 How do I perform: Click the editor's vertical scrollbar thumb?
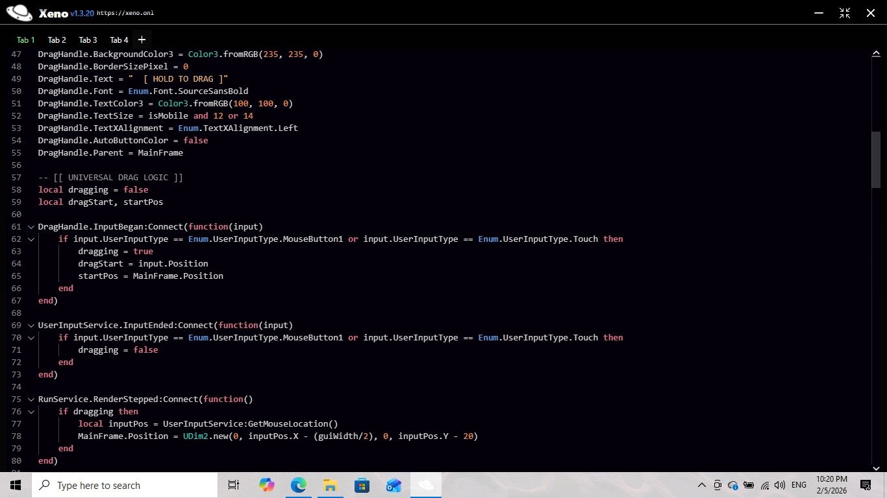pyautogui.click(x=875, y=160)
